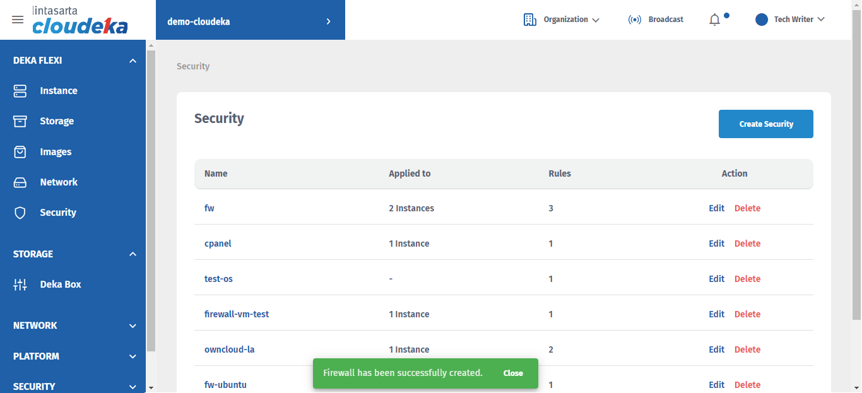Expand the NETWORK sidebar section
Image resolution: width=862 pixels, height=393 pixels.
click(x=133, y=326)
